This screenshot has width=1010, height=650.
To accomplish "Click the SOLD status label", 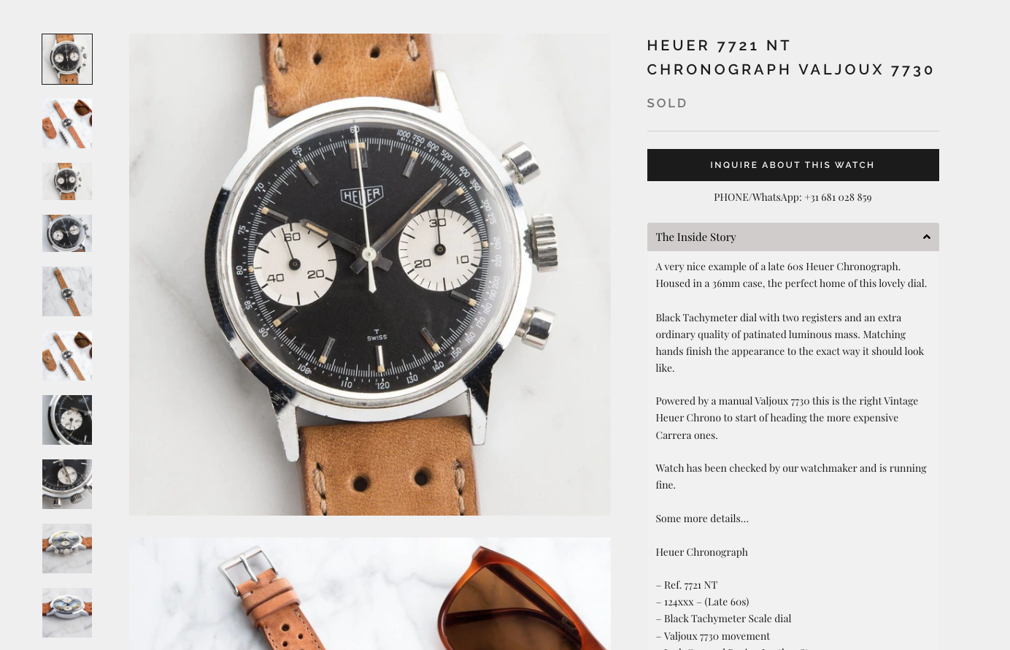I will coord(667,103).
